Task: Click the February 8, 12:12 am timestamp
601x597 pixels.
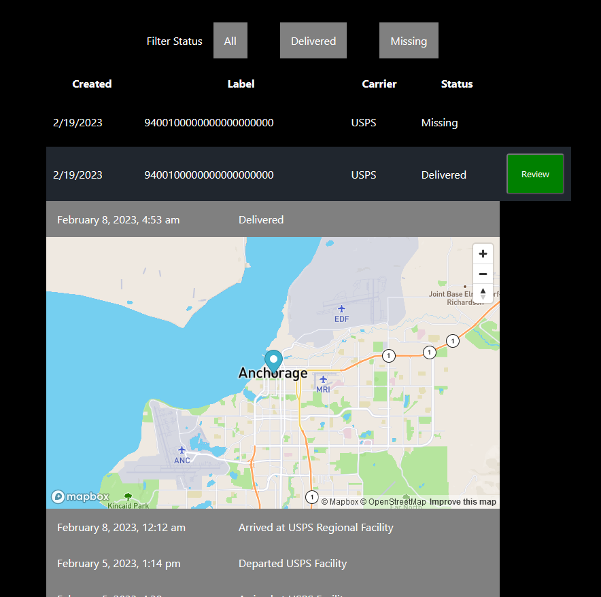Action: coord(121,527)
